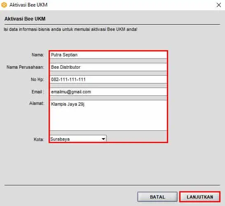The height and width of the screenshot is (206, 225).
Task: Click the LANJUTKAN button
Action: pos(200,197)
